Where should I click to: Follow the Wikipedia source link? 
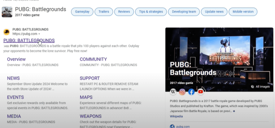[x=176, y=116]
